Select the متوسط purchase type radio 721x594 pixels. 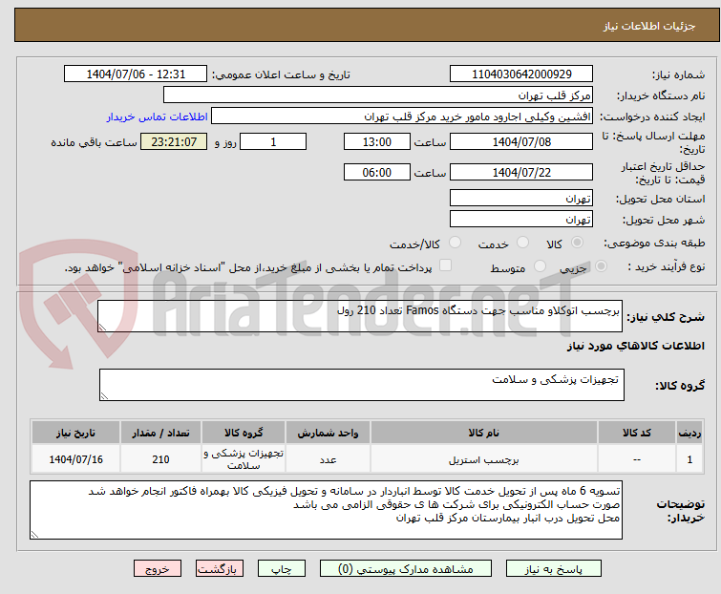tap(540, 266)
